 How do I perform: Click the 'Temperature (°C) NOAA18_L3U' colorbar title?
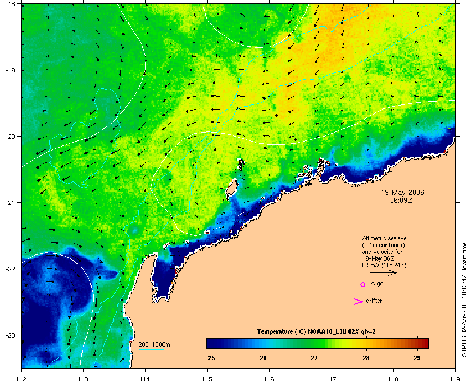(316, 331)
